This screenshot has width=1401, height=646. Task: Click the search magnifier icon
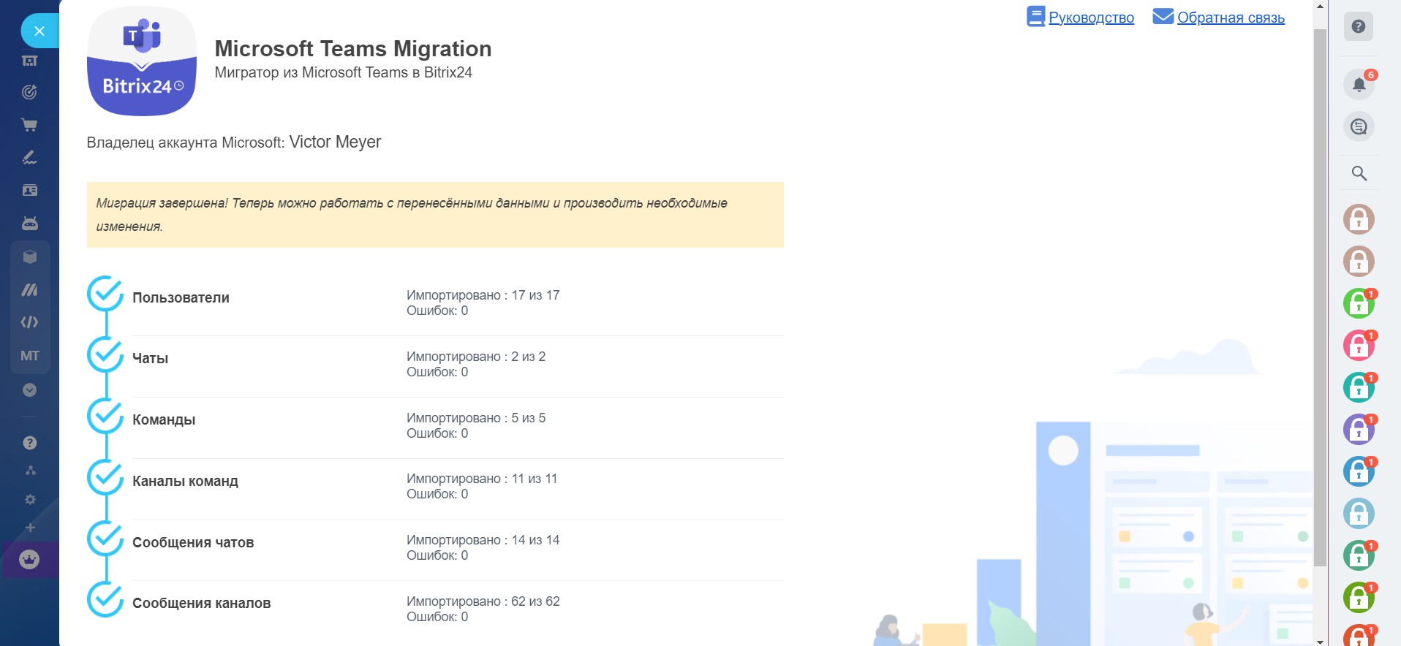point(1359,173)
